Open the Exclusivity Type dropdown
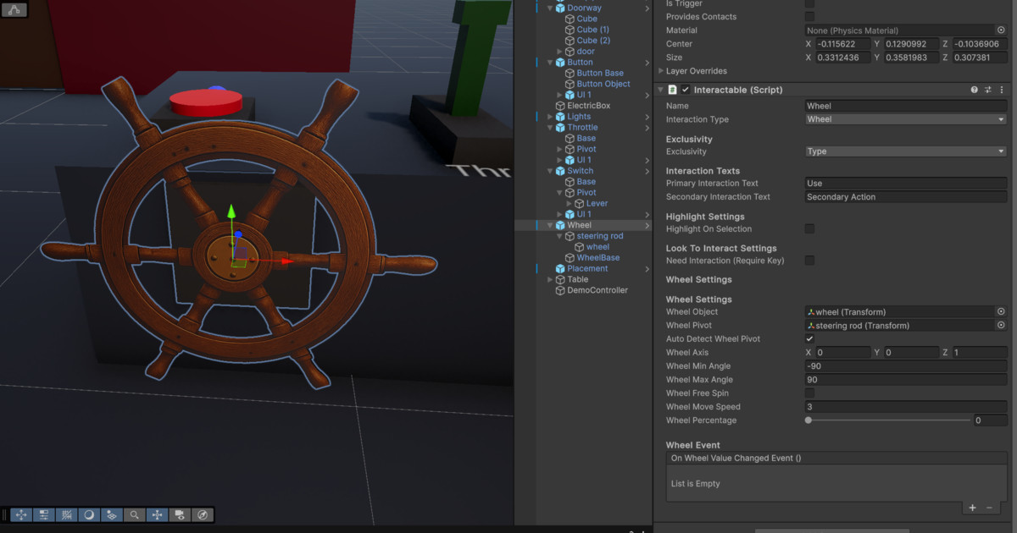Viewport: 1017px width, 533px height. [x=905, y=151]
